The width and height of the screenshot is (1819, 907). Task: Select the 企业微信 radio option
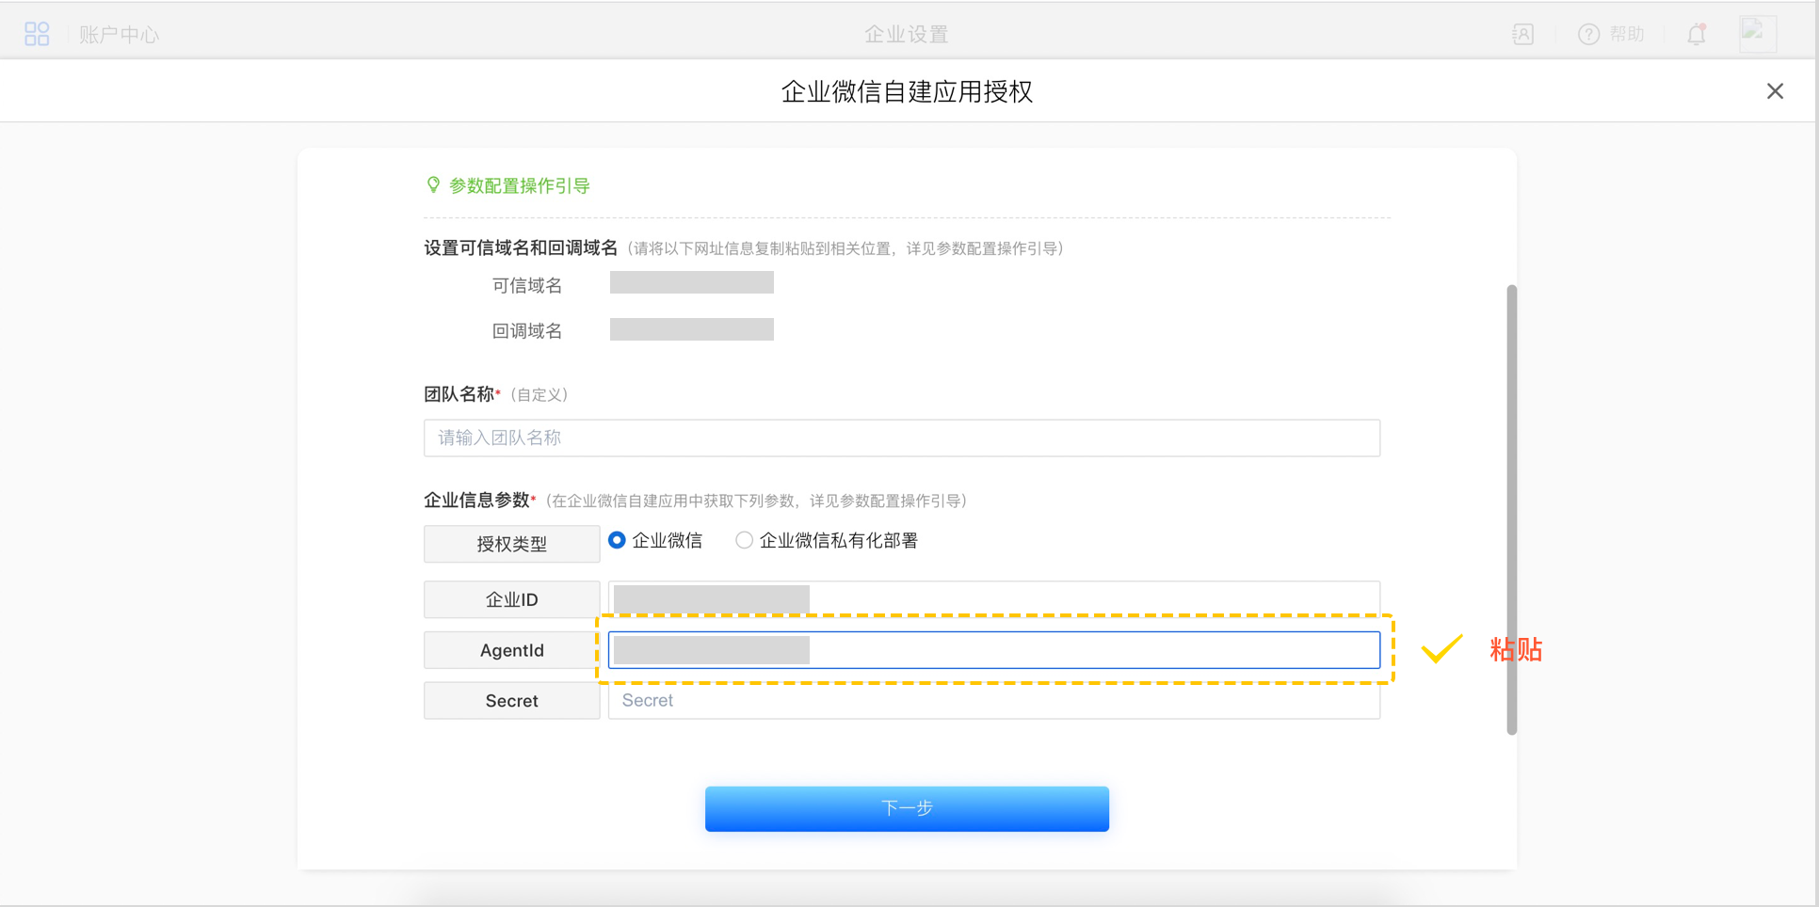[x=618, y=540]
